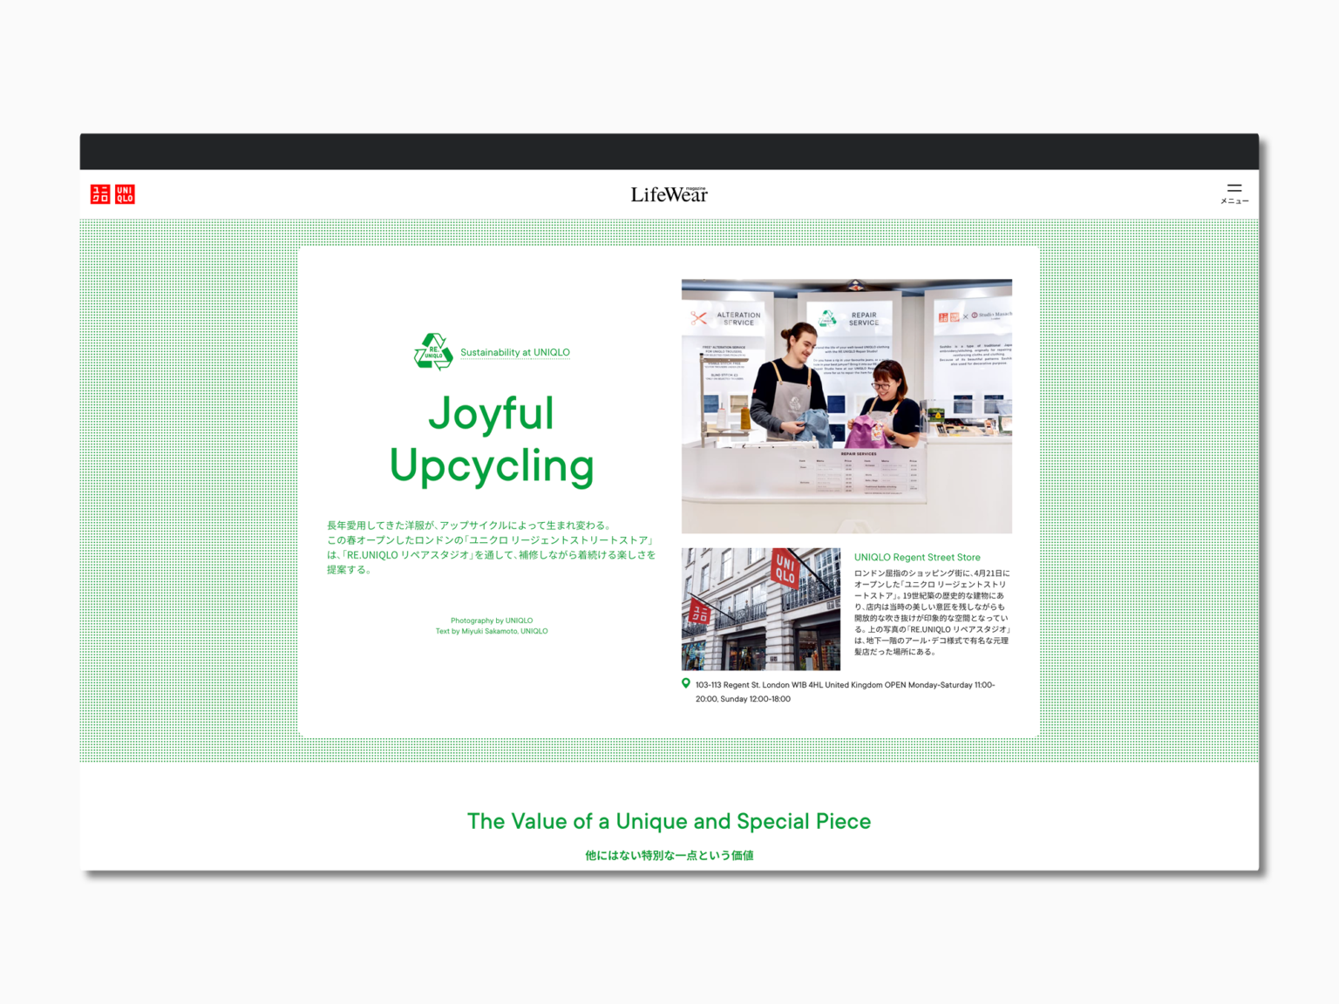Viewport: 1339px width, 1004px height.
Task: Click the Joyful Upcycling headline
Action: click(x=492, y=439)
